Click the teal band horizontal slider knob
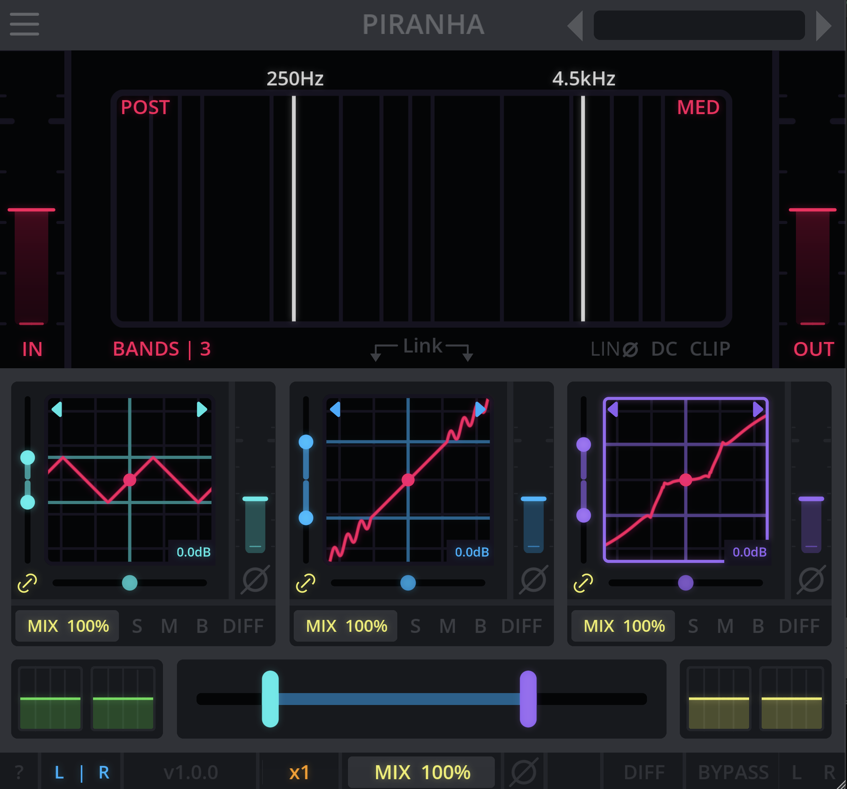 coord(130,583)
